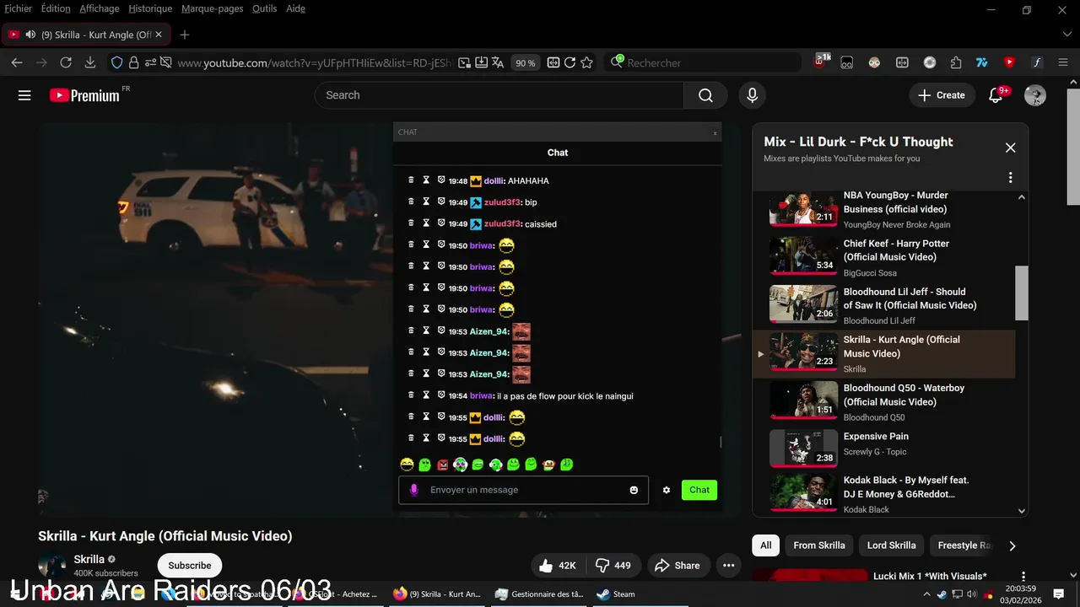Delete dollli's AHAHAHA message with trash icon
1080x607 pixels.
(411, 180)
